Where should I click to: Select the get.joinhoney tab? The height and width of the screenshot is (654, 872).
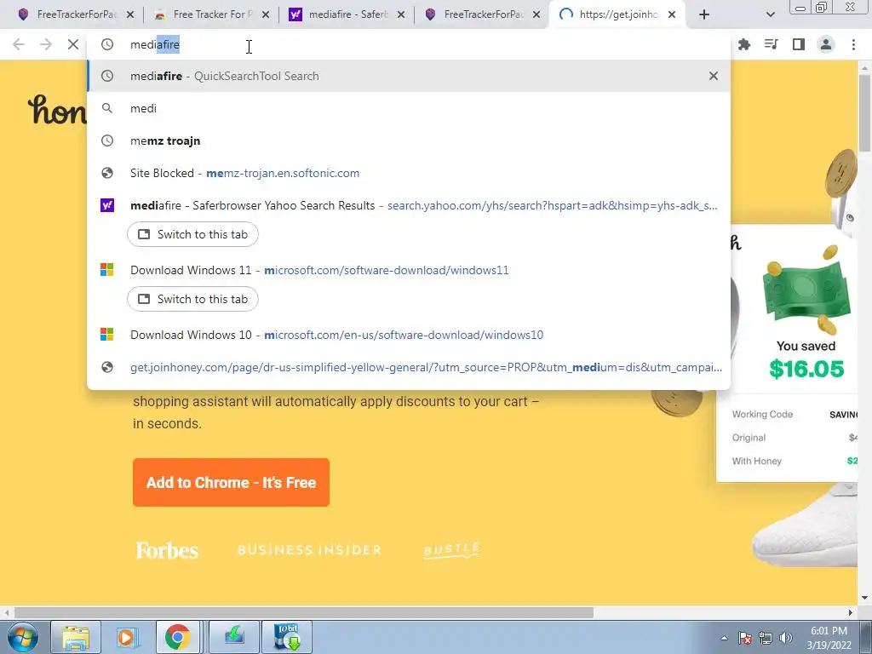point(617,14)
